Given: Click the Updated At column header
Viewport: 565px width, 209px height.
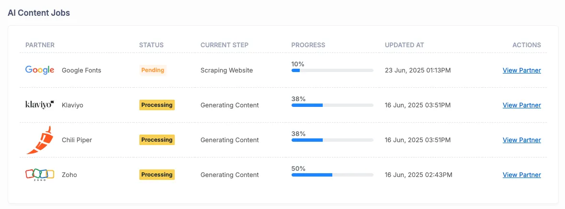Looking at the screenshot, I should pos(404,45).
